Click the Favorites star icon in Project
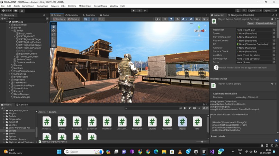The width and height of the screenshot is (279, 156). tap(199, 108)
